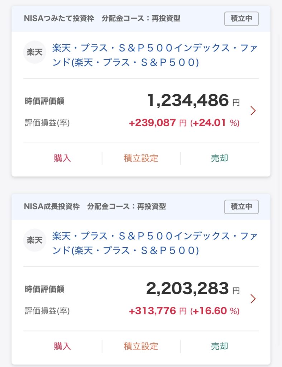Click the 積立中 badge on NISA成長投資枠 card
Viewport: 282px width, 367px height.
click(241, 207)
